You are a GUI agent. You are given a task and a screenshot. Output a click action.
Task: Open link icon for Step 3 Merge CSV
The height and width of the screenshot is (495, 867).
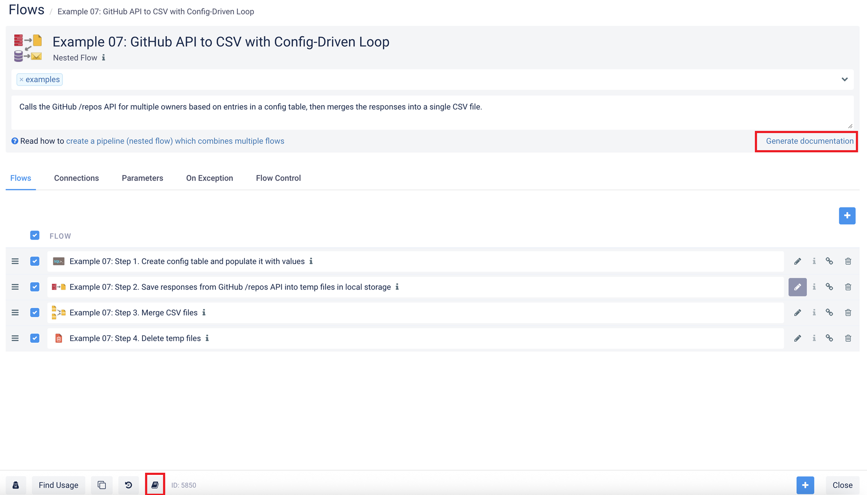point(829,313)
